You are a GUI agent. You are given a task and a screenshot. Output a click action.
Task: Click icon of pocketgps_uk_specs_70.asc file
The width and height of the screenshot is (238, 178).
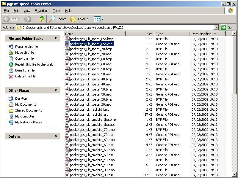click(x=67, y=54)
